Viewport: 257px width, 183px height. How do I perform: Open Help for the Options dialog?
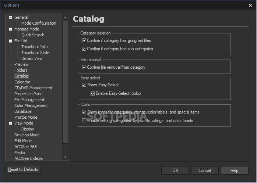235,171
